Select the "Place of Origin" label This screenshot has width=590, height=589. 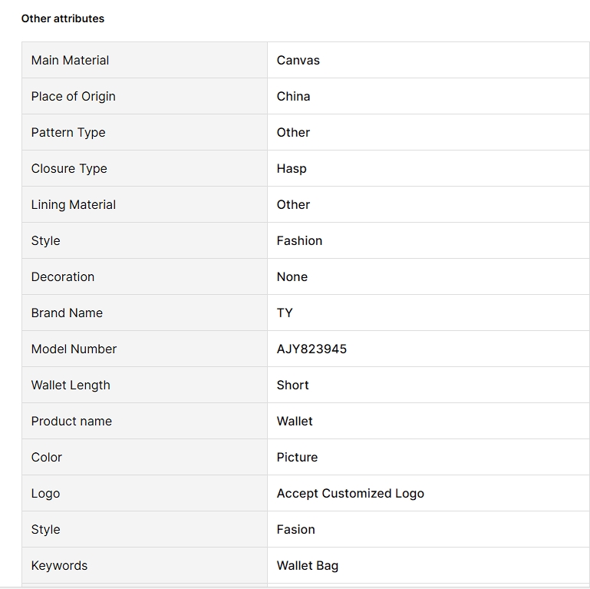pyautogui.click(x=73, y=96)
